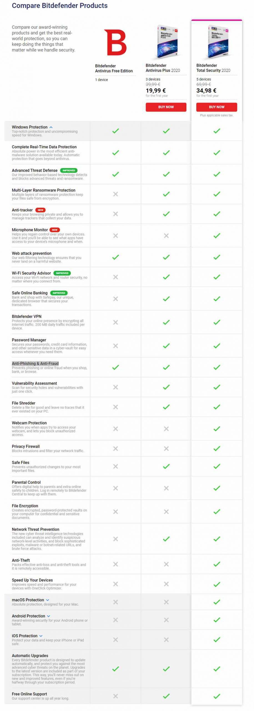Viewport: 254px width, 711px height.
Task: Click the highlighted Anti-Phishing & Anti-Fraud title
Action: [x=35, y=364]
